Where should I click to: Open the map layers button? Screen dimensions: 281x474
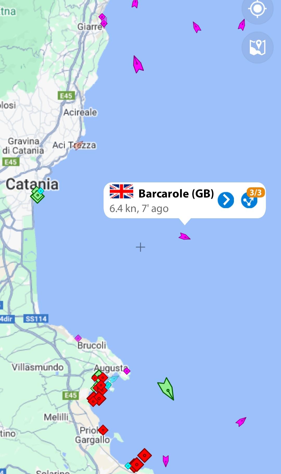click(x=257, y=48)
